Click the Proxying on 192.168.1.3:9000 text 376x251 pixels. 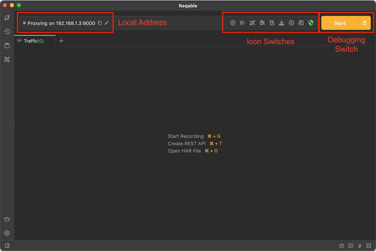pyautogui.click(x=61, y=23)
